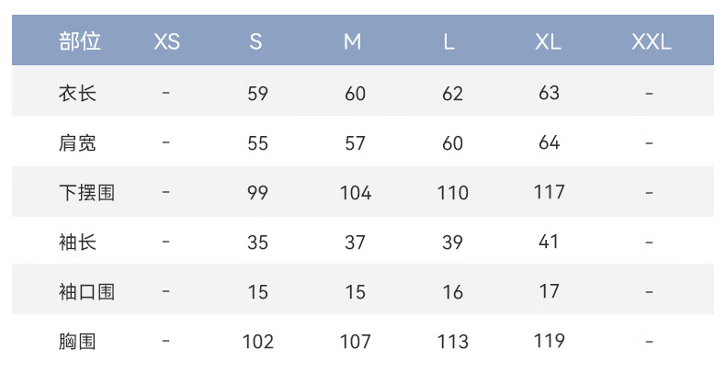Select the 袖口围 value 16 for L
The image size is (726, 373).
click(x=452, y=292)
